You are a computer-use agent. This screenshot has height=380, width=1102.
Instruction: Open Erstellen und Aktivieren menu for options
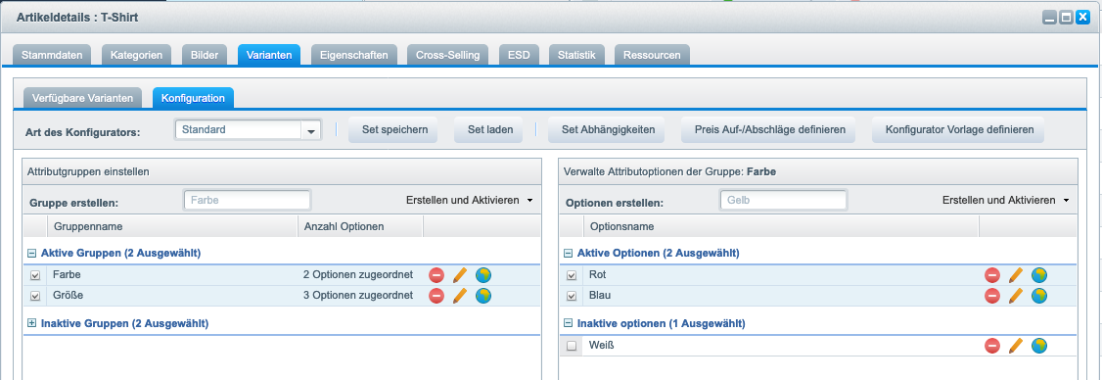(x=1006, y=201)
